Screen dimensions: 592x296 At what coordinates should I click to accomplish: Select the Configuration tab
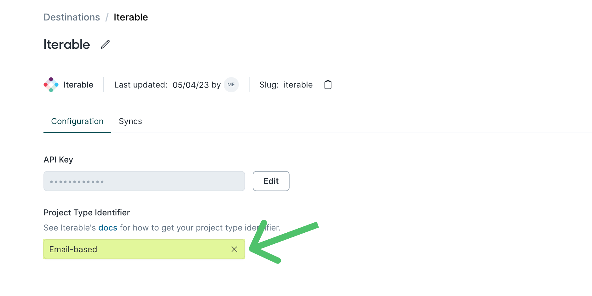(x=77, y=121)
